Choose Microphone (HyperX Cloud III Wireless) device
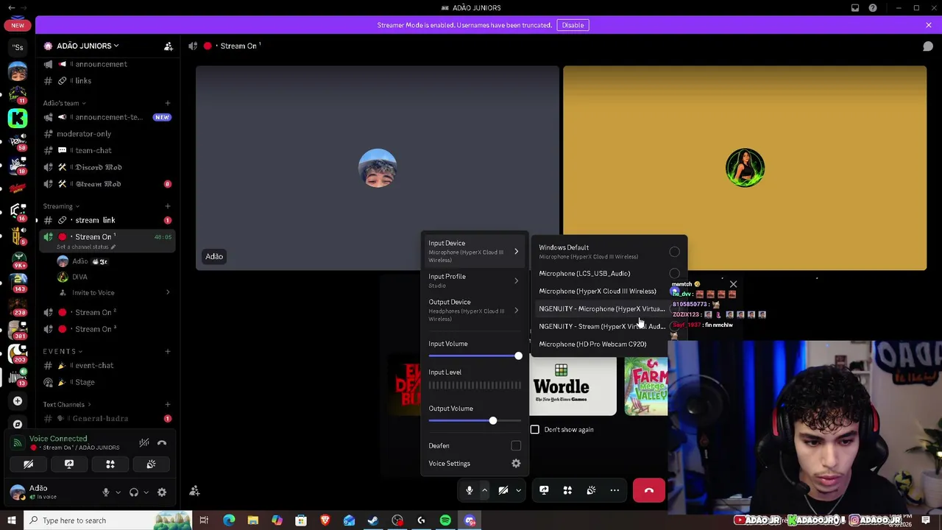Viewport: 942px width, 530px height. coord(609,291)
